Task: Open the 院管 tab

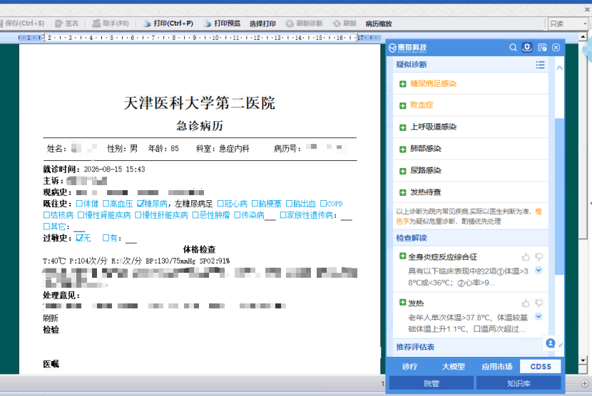Action: (432, 384)
